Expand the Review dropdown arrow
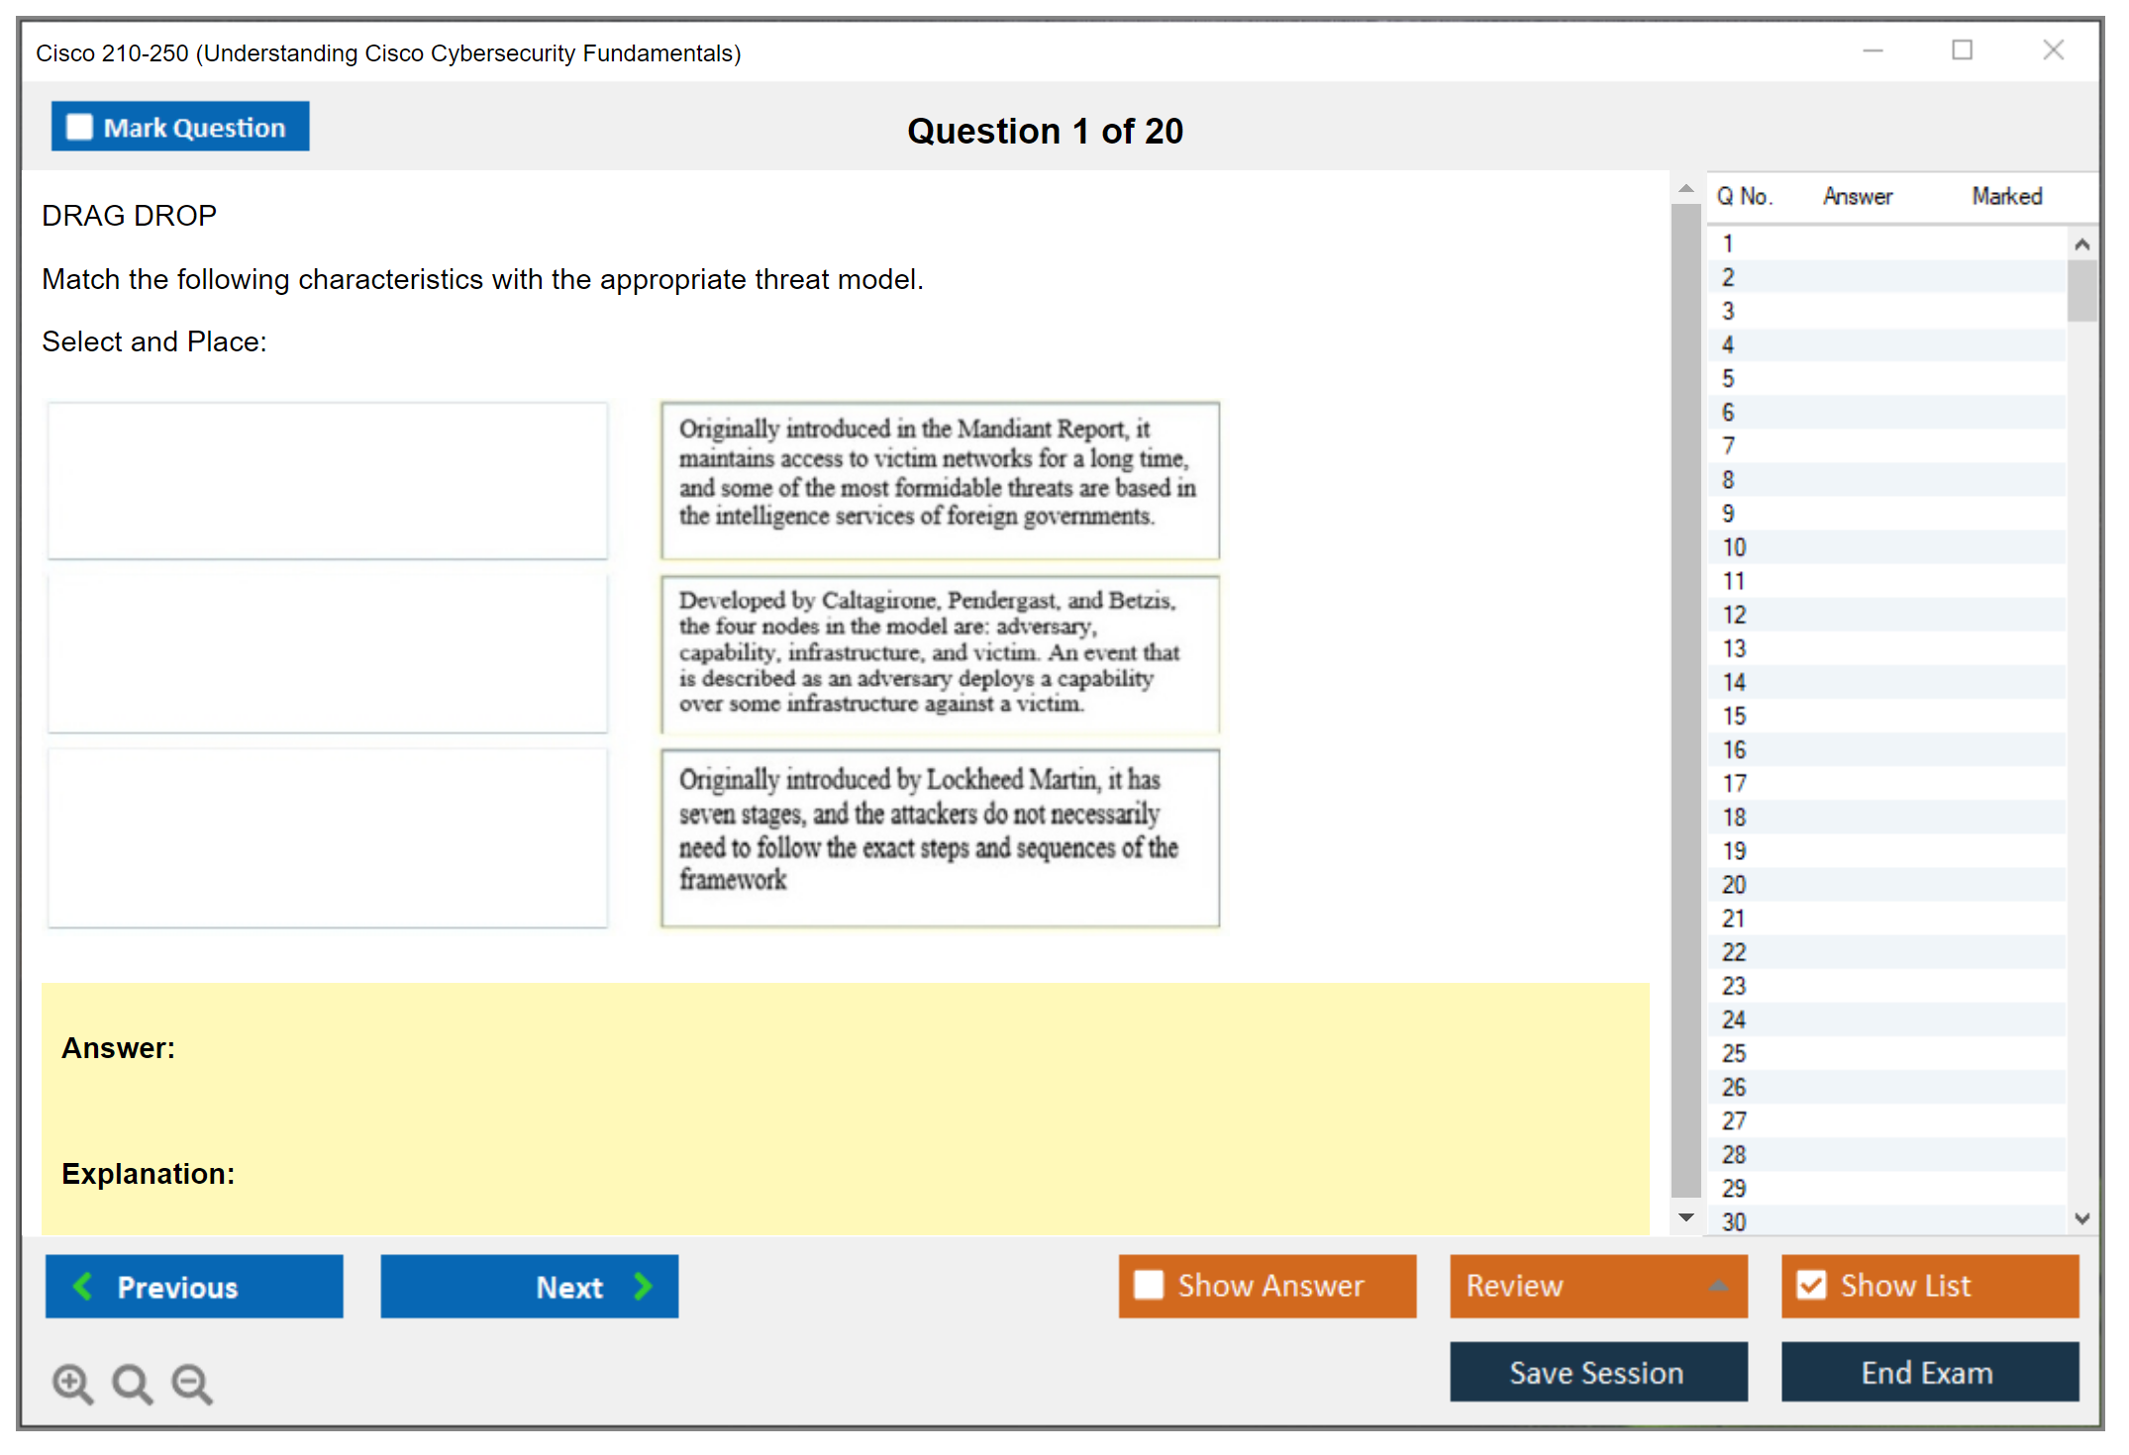This screenshot has height=1455, width=2129. [1718, 1286]
